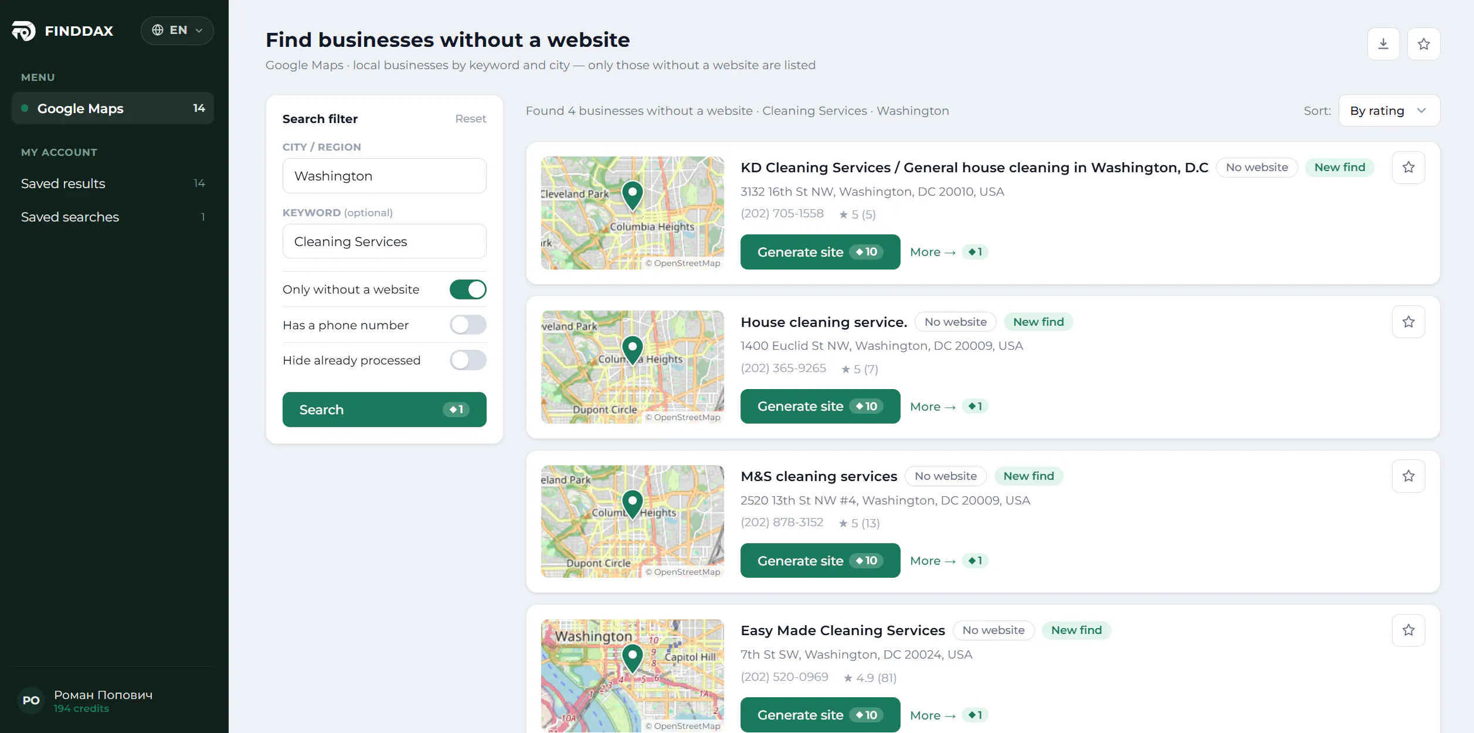The width and height of the screenshot is (1474, 733).
Task: Click the PO user avatar
Action: [31, 700]
